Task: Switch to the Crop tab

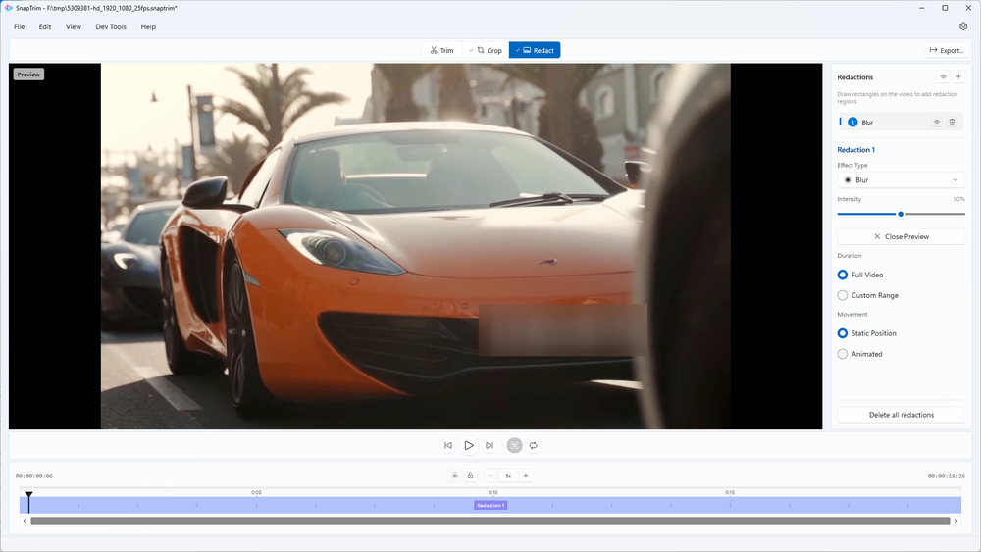Action: [x=486, y=50]
